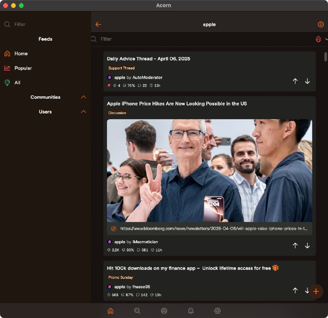Click apple community name on AutoModerator post
The height and width of the screenshot is (318, 328).
(120, 77)
